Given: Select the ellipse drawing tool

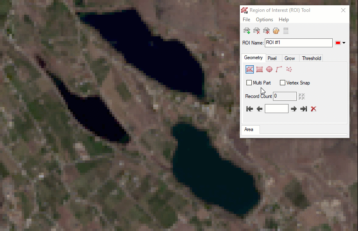Looking at the screenshot, I should click(269, 69).
